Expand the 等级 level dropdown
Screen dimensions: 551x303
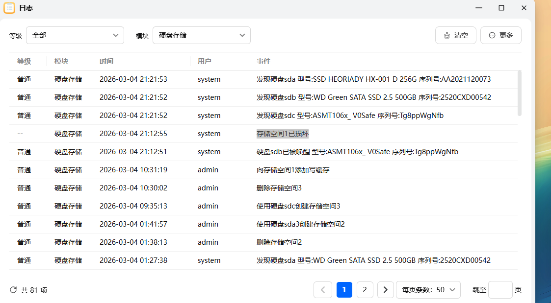[x=75, y=35]
